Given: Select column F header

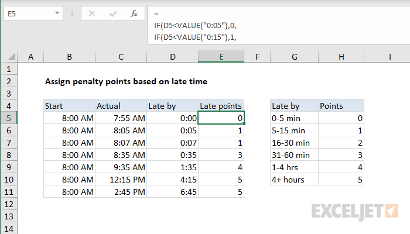Looking at the screenshot, I should [x=257, y=57].
